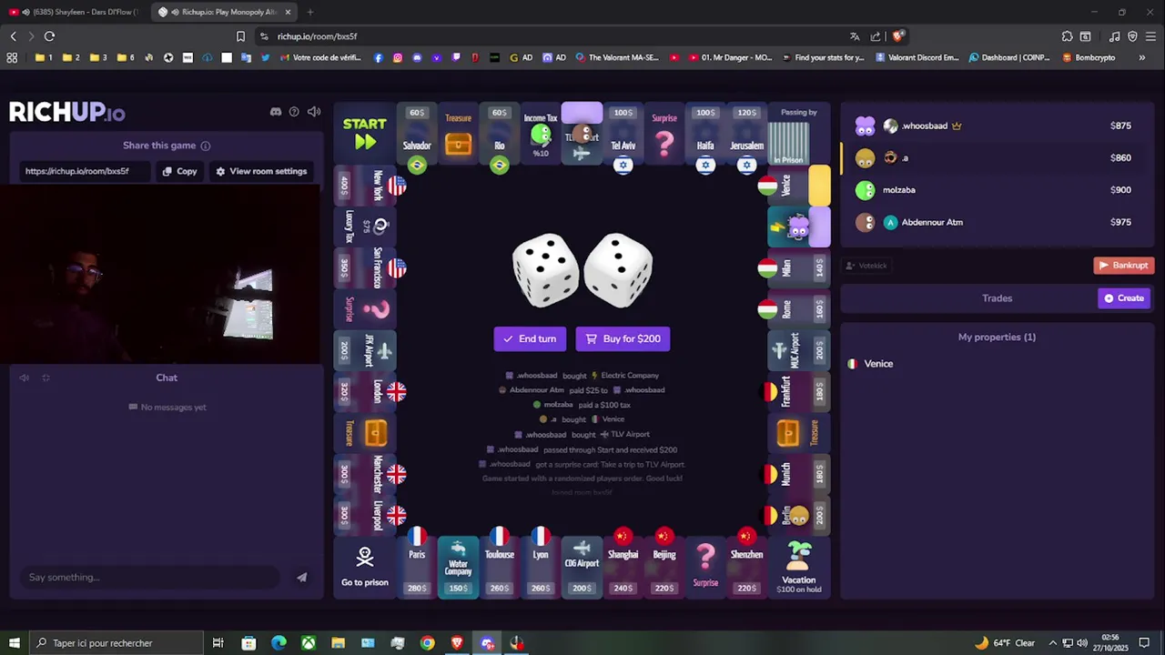
Task: Open the MUC Airport tile
Action: (x=799, y=350)
